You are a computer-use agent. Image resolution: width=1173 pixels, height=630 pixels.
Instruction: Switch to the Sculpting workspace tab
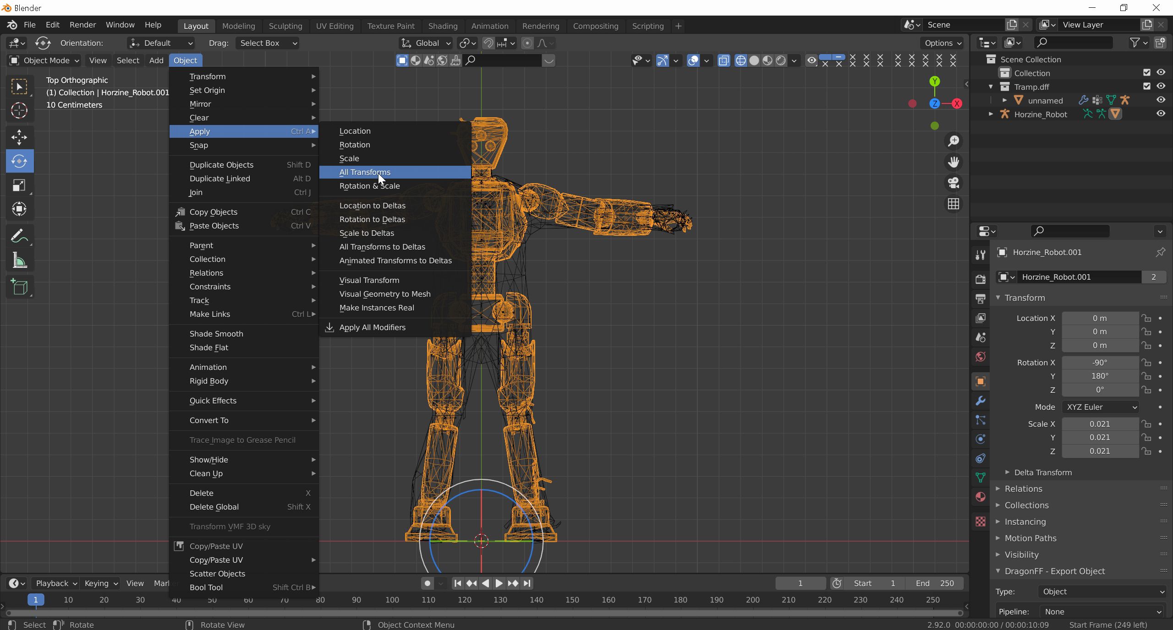tap(285, 26)
